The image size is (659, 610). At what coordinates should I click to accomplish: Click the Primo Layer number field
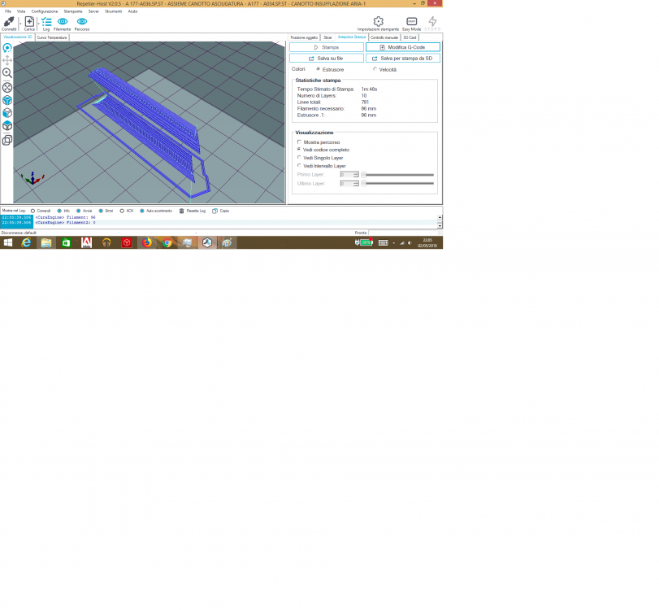click(347, 175)
